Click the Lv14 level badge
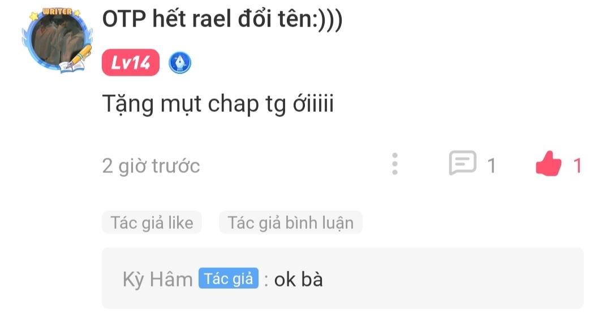The height and width of the screenshot is (321, 611). pos(131,63)
